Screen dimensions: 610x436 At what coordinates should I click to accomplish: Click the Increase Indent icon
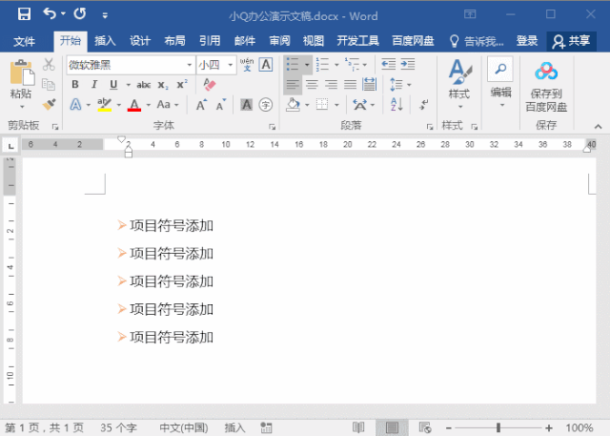coord(408,64)
